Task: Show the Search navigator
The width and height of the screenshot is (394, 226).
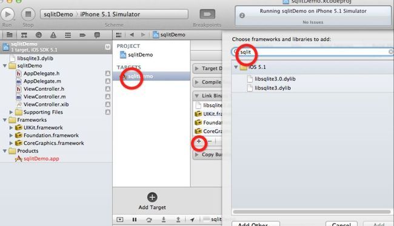Action: click(38, 35)
